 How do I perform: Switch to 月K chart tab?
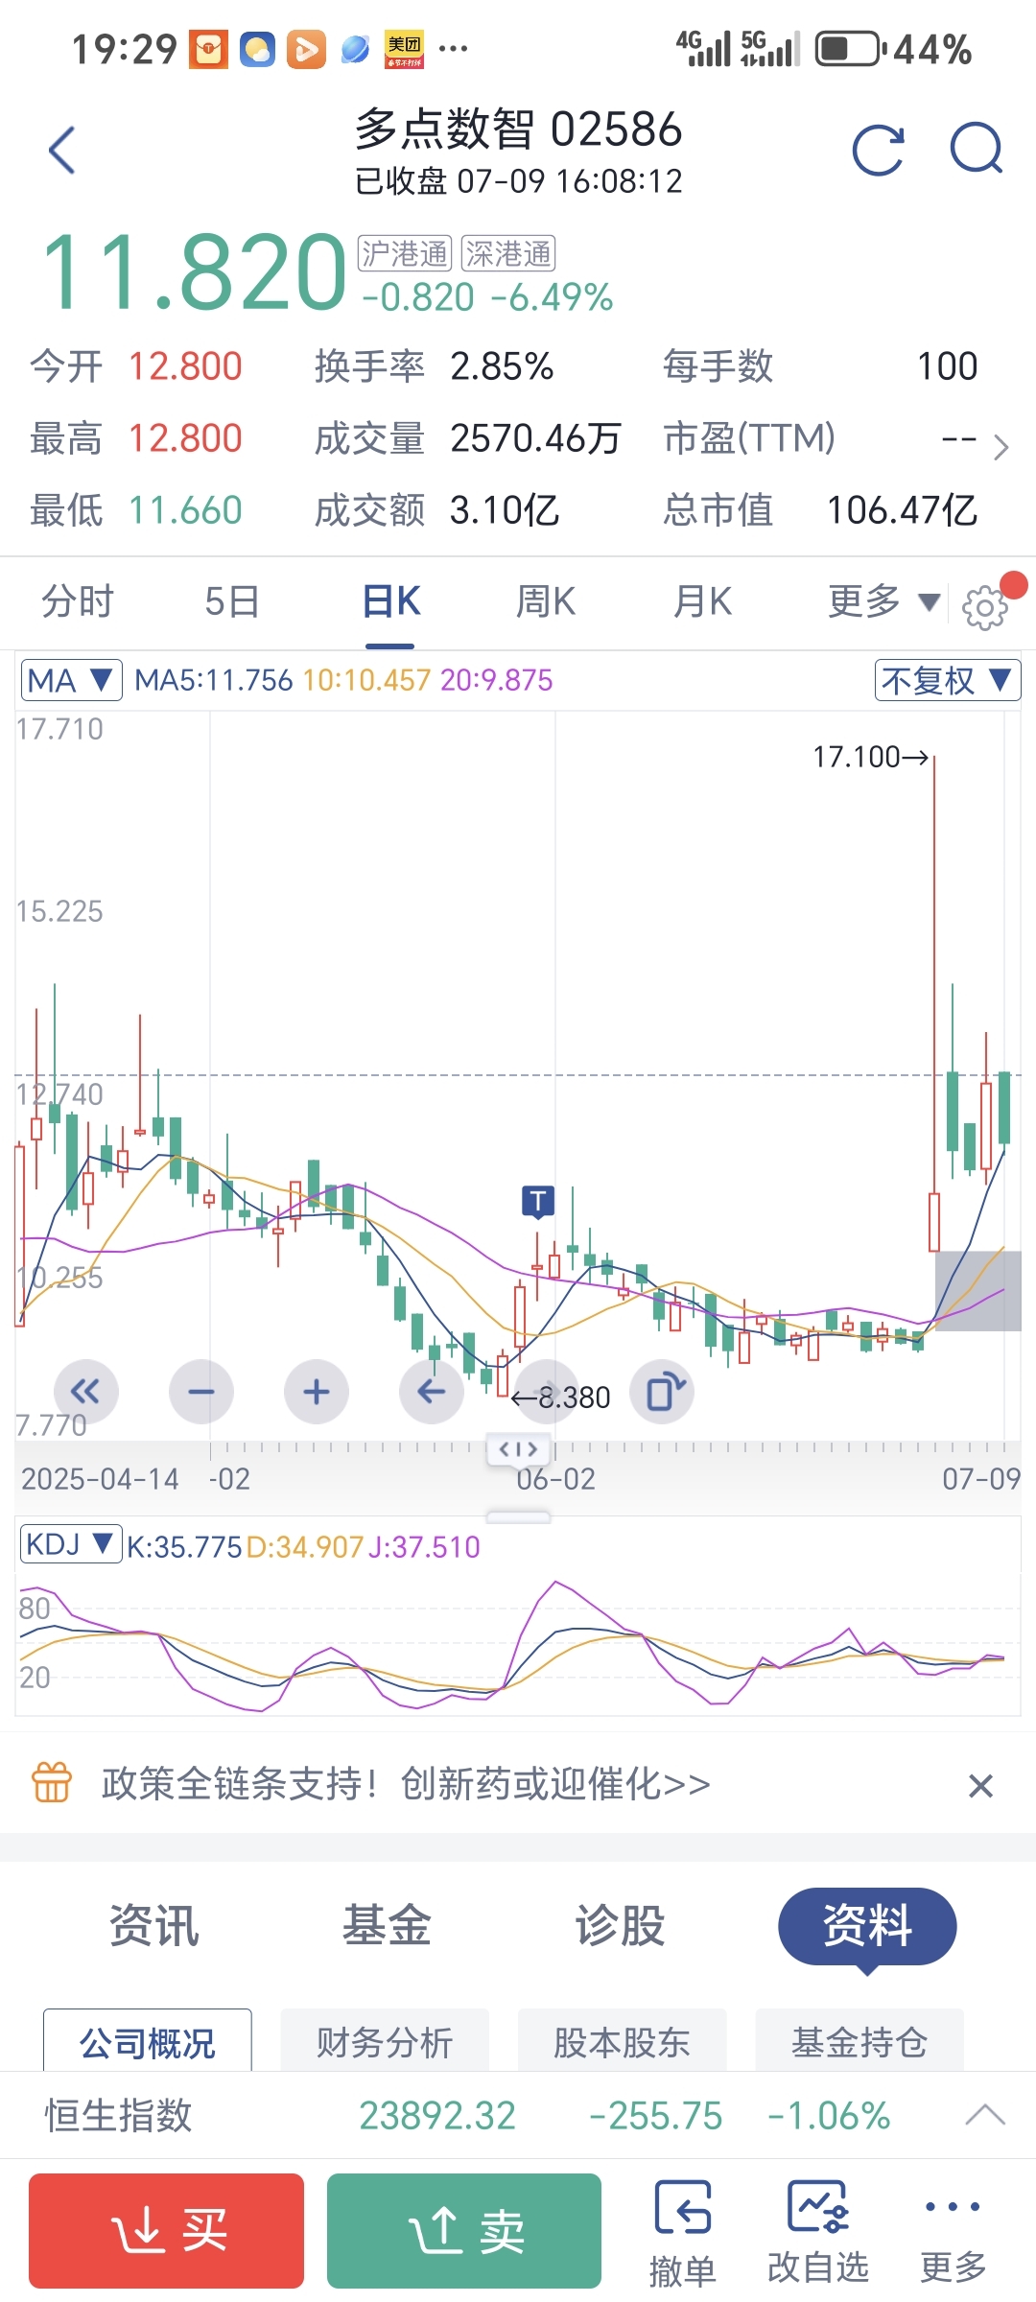pyautogui.click(x=702, y=602)
